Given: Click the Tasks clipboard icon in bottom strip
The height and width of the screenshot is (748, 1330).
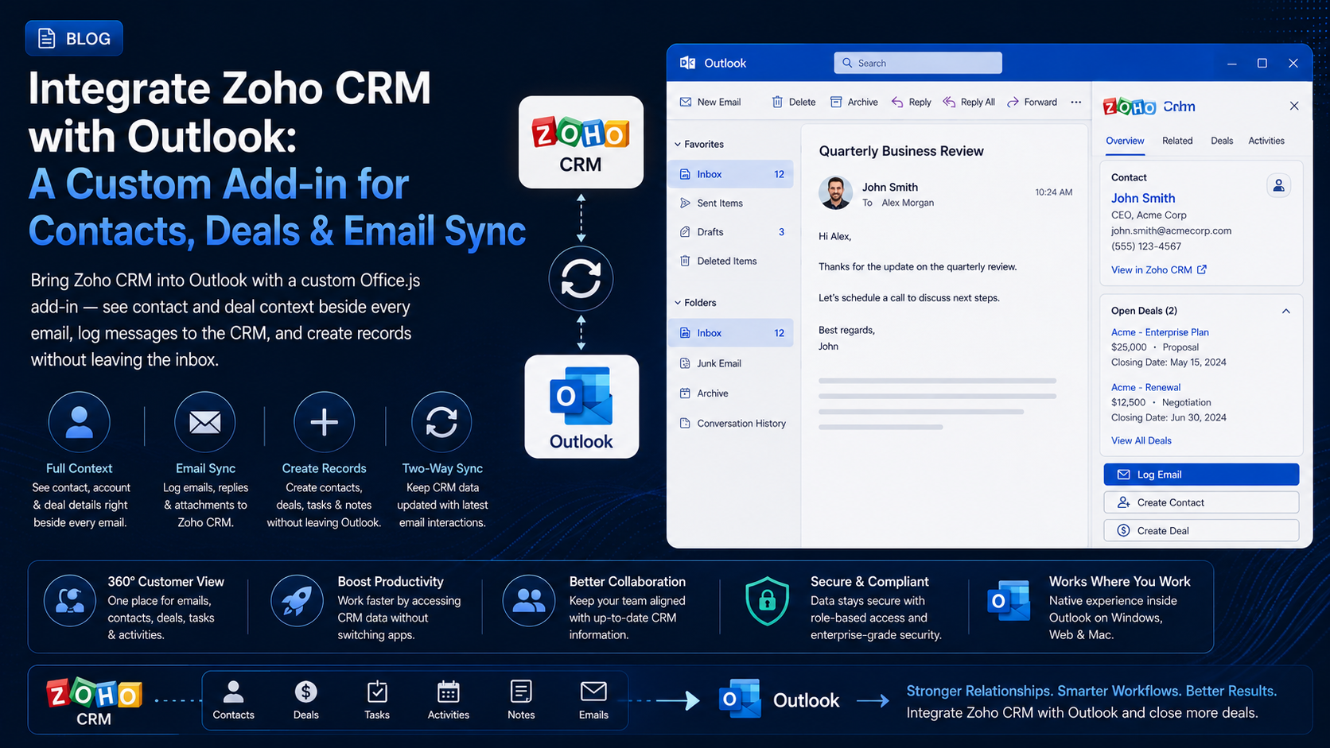Looking at the screenshot, I should (x=377, y=692).
